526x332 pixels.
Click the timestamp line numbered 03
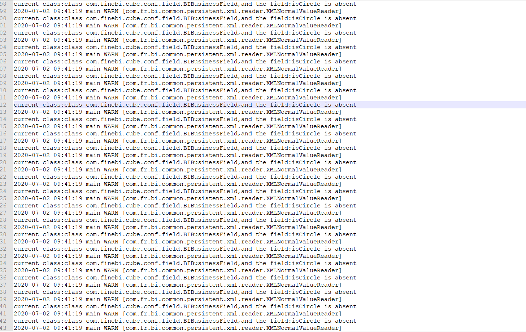pyautogui.click(x=178, y=40)
